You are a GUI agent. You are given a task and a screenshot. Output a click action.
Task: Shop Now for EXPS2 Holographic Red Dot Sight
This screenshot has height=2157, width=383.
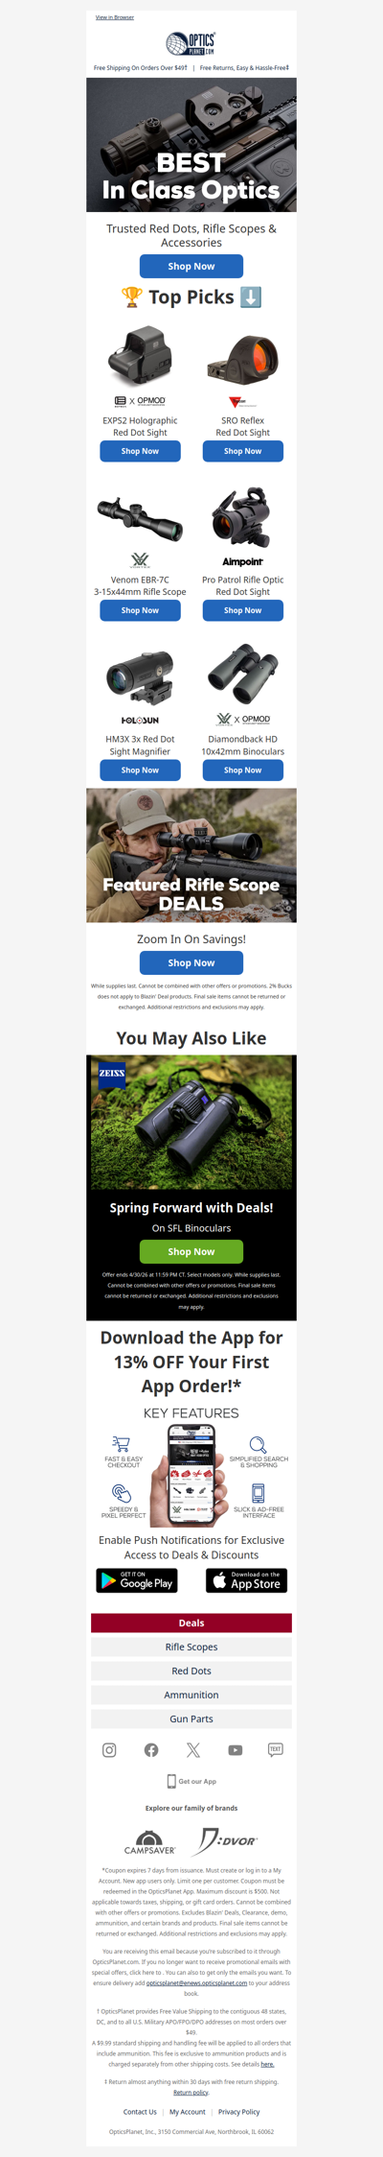pyautogui.click(x=140, y=451)
